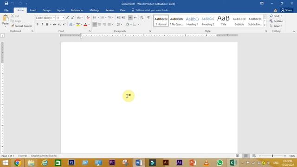The image size is (297, 167).
Task: Shrink the font with the Shrink Font icon
Action: pyautogui.click(x=72, y=18)
